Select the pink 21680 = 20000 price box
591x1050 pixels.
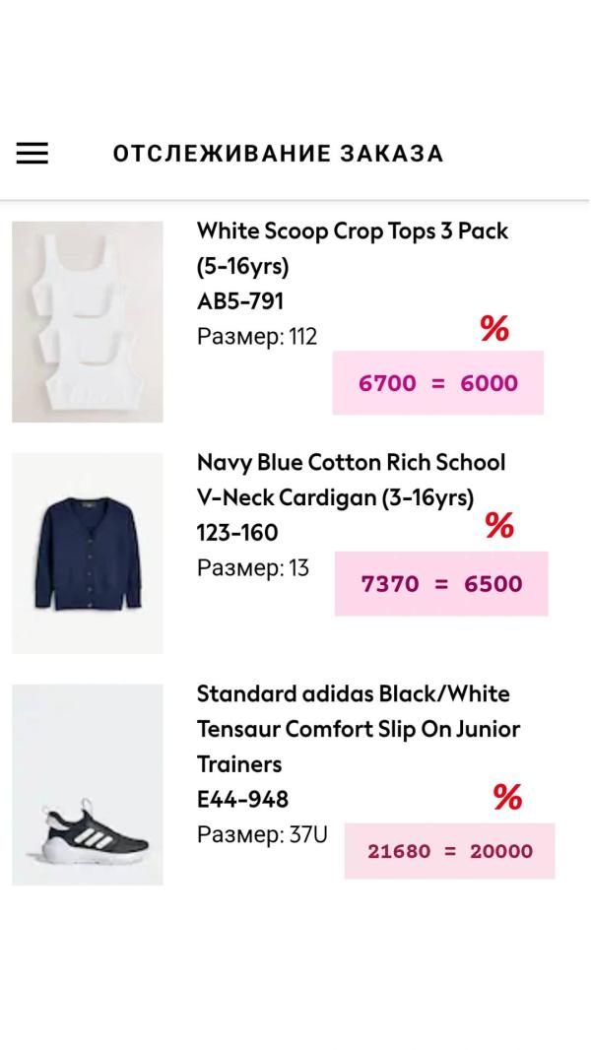point(450,851)
